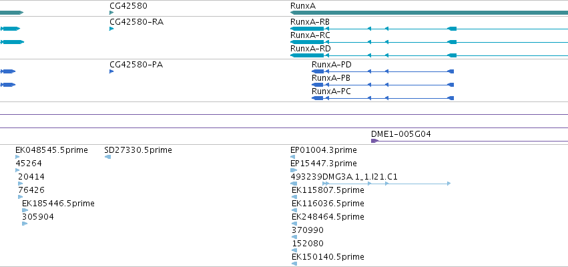Click the EP01004.3prime EST glyph
568x267 pixels.
click(x=293, y=157)
